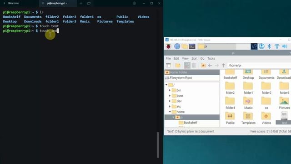Select the folder3 folder icon
Screen dimensions: 291x164
point(284,88)
